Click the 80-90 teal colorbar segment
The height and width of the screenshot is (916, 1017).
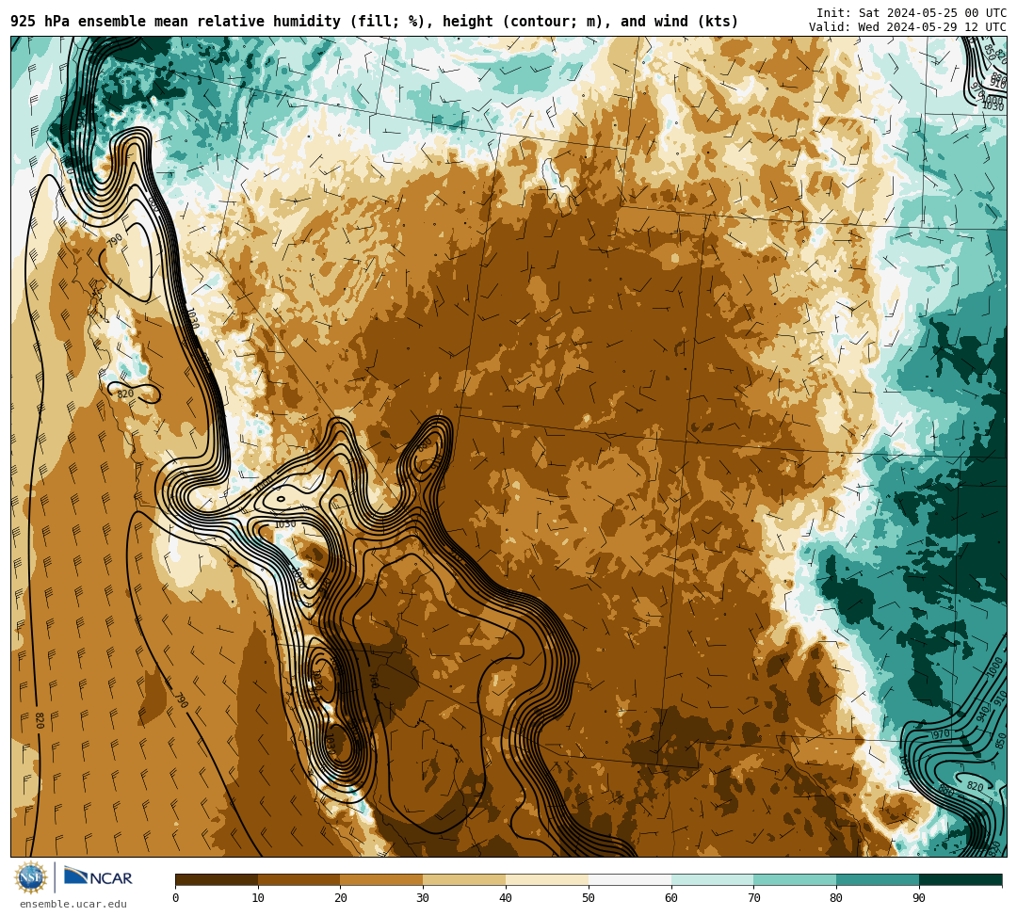878,879
